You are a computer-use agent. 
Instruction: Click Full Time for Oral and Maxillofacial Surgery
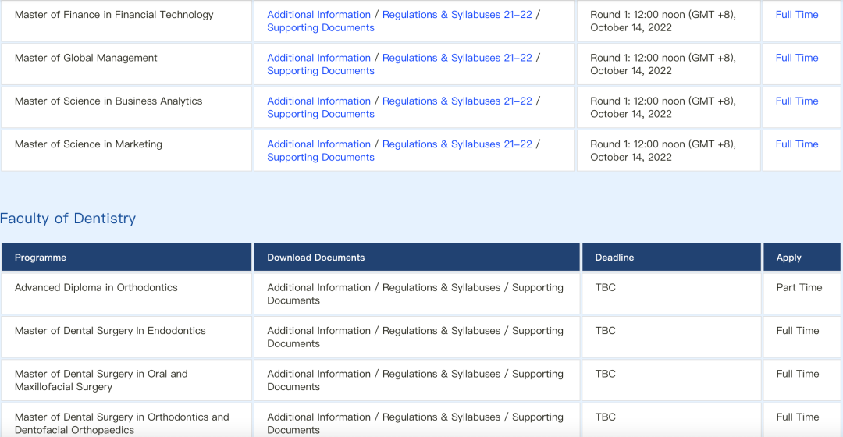(797, 374)
